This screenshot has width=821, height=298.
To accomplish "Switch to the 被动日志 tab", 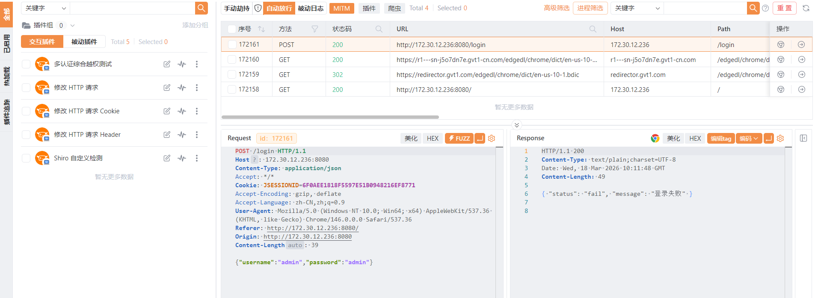I will 311,8.
